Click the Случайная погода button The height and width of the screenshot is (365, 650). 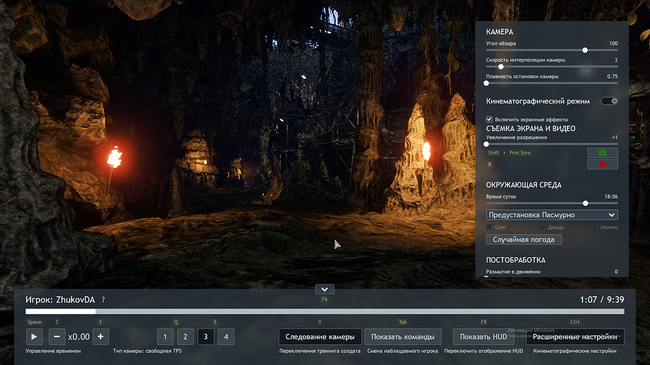523,240
